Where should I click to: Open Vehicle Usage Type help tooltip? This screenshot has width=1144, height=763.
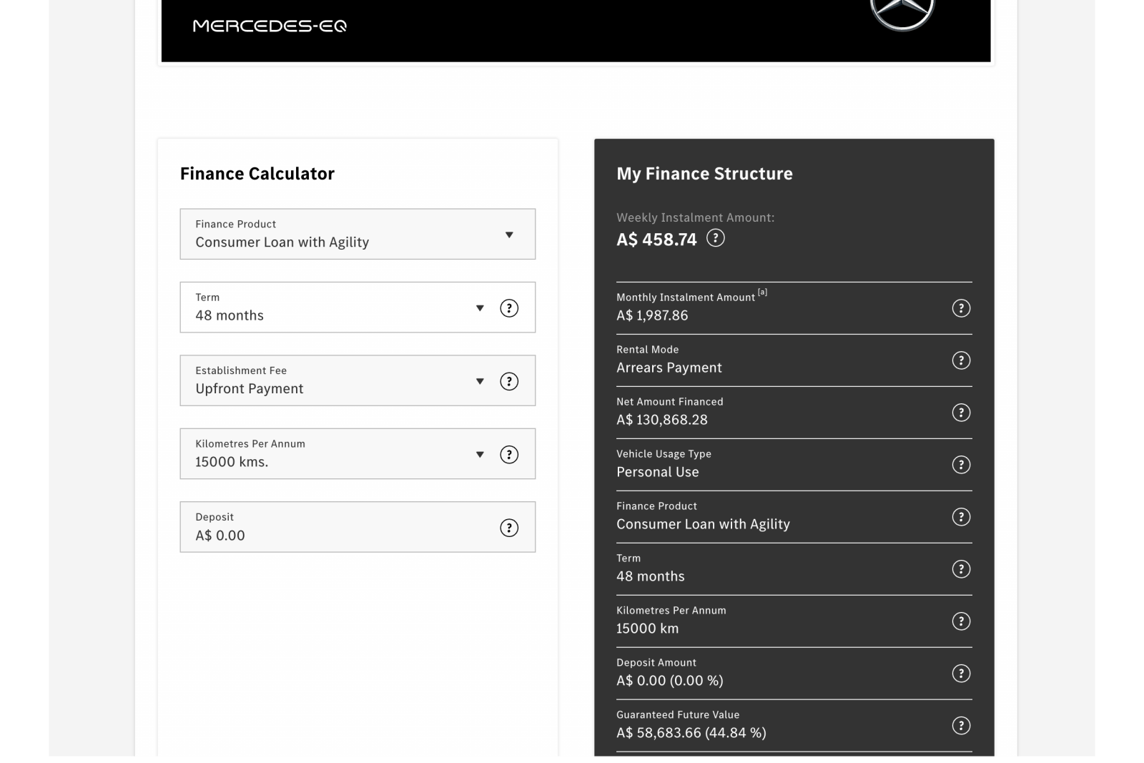click(961, 465)
